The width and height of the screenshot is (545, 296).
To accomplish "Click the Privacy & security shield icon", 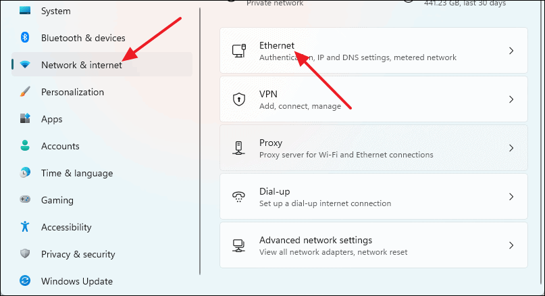I will click(25, 253).
